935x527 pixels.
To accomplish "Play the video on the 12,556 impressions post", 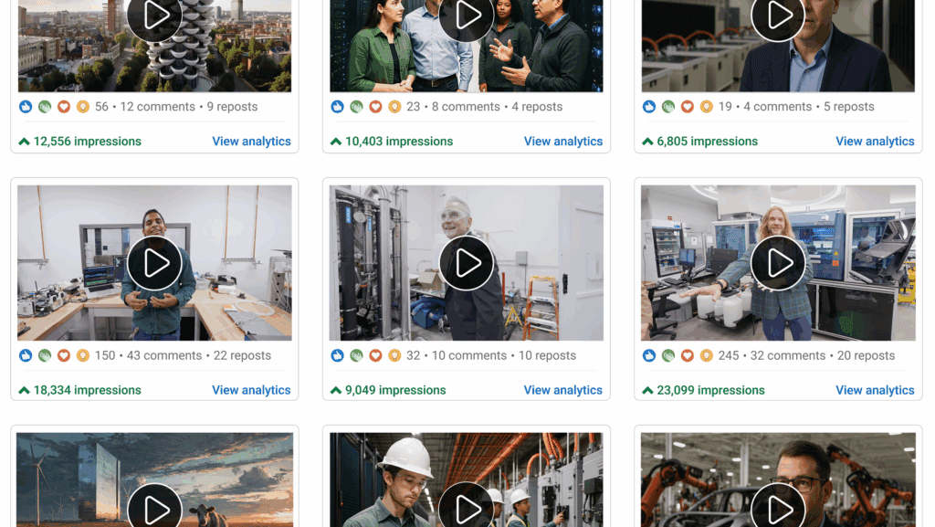I will tap(154, 16).
